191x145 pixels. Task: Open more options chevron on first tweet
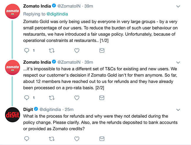pos(178,6)
